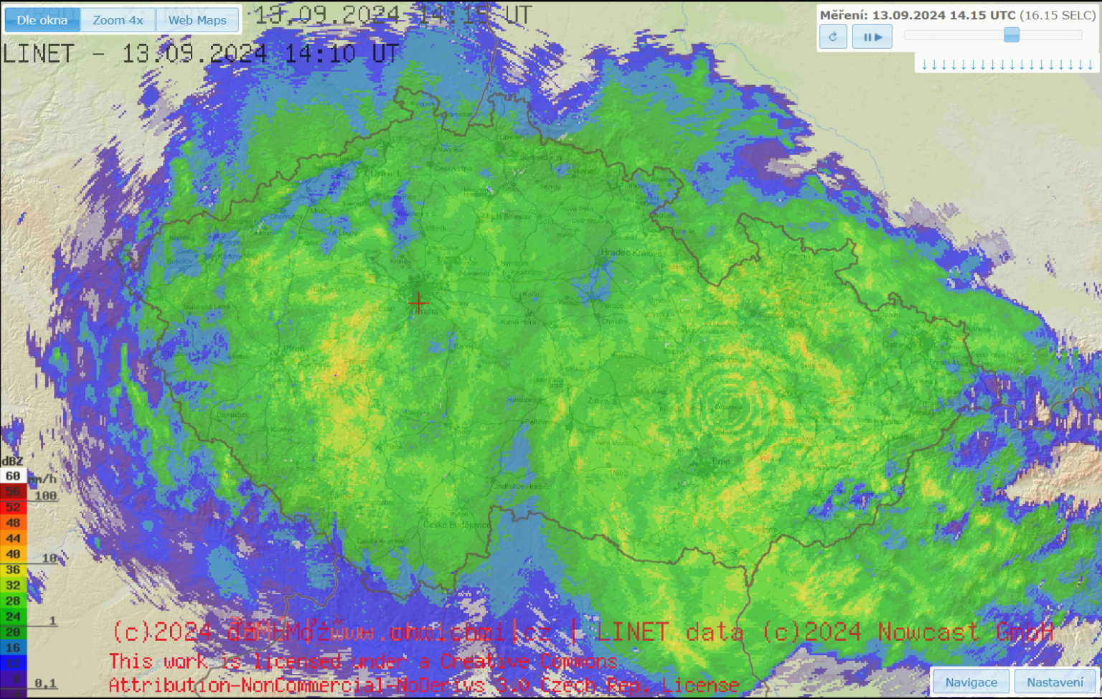Select the 'Dle okna' view mode

[x=42, y=20]
